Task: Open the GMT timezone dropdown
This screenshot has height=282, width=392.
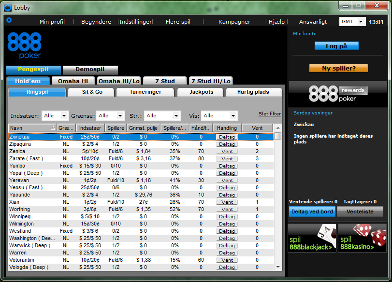Action: [360, 22]
